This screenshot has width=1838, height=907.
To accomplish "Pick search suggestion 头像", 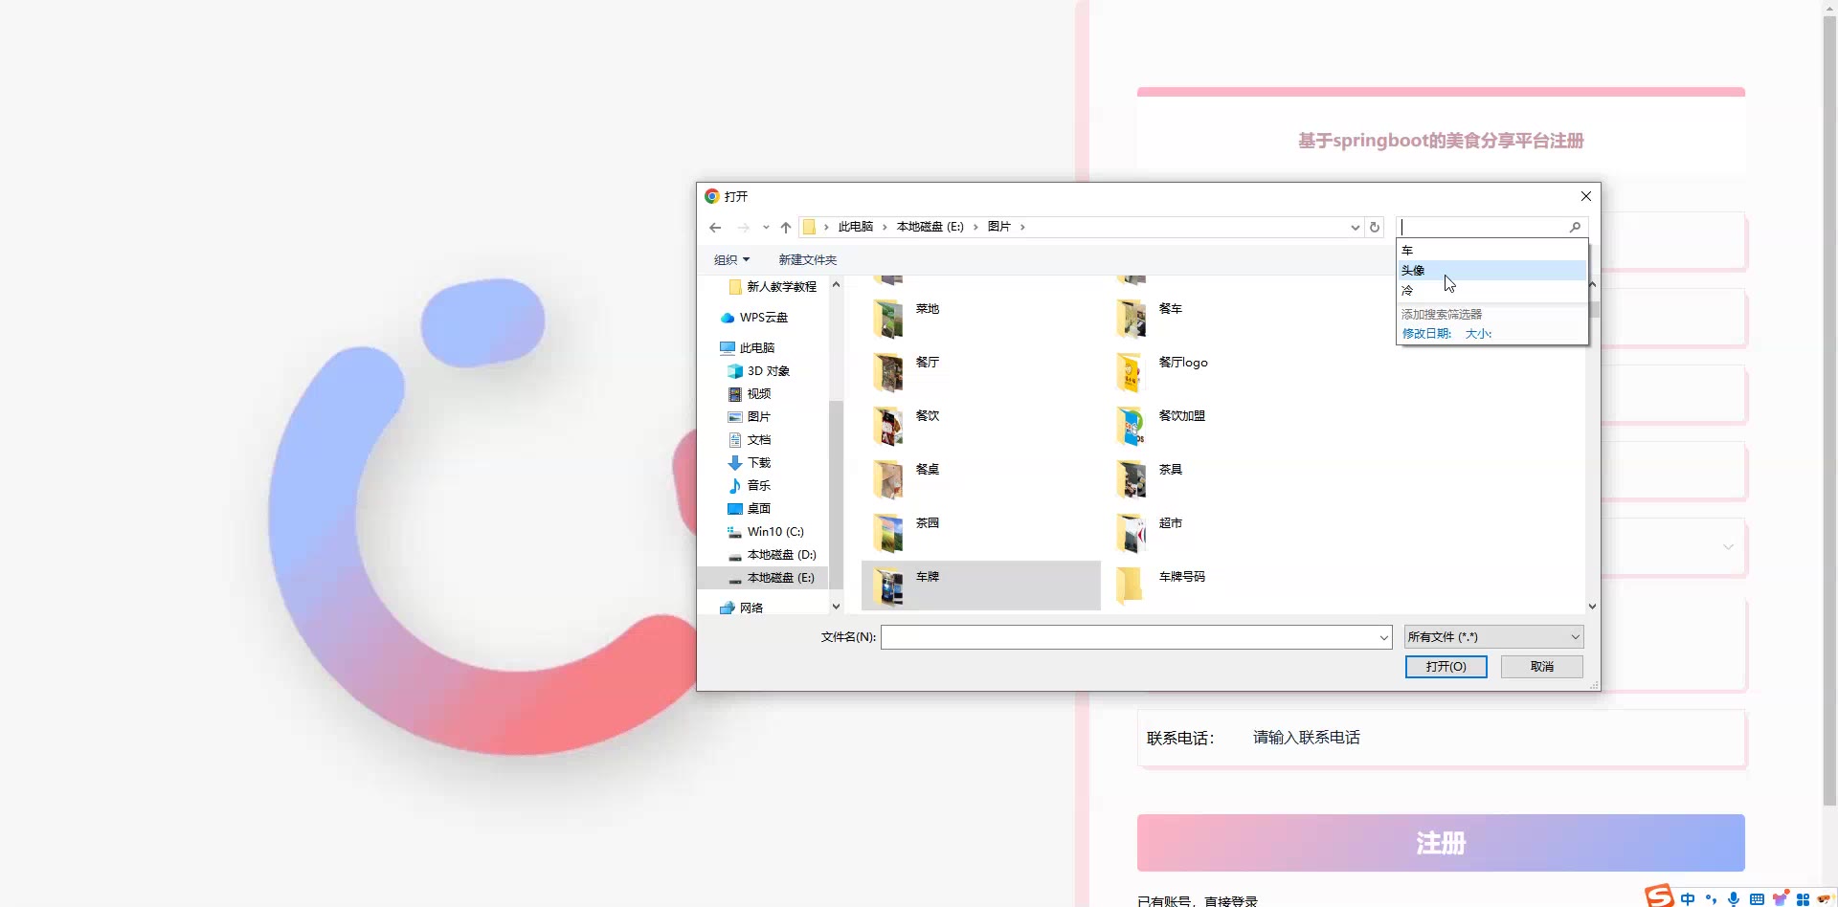I will (1492, 271).
